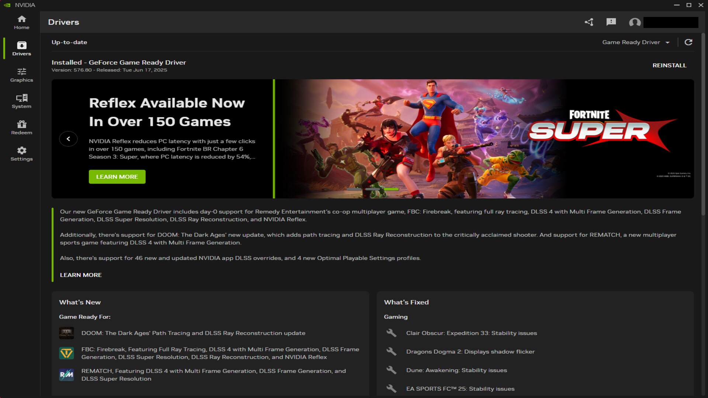Expand the Game Ready Driver dropdown

click(636, 42)
